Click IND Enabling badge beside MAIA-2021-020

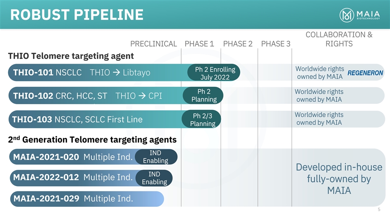(x=155, y=157)
